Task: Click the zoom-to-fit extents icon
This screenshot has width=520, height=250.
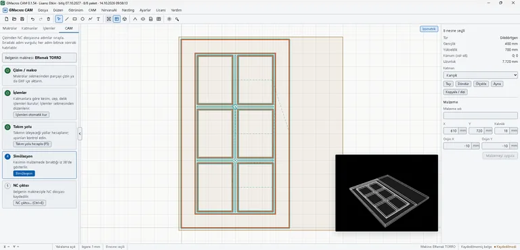Action: pos(109,19)
